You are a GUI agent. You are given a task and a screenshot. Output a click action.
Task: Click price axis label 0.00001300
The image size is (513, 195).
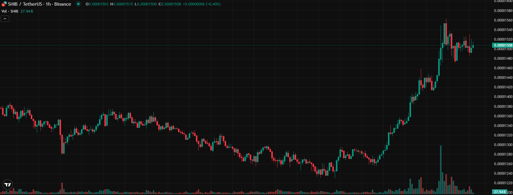coord(503,145)
